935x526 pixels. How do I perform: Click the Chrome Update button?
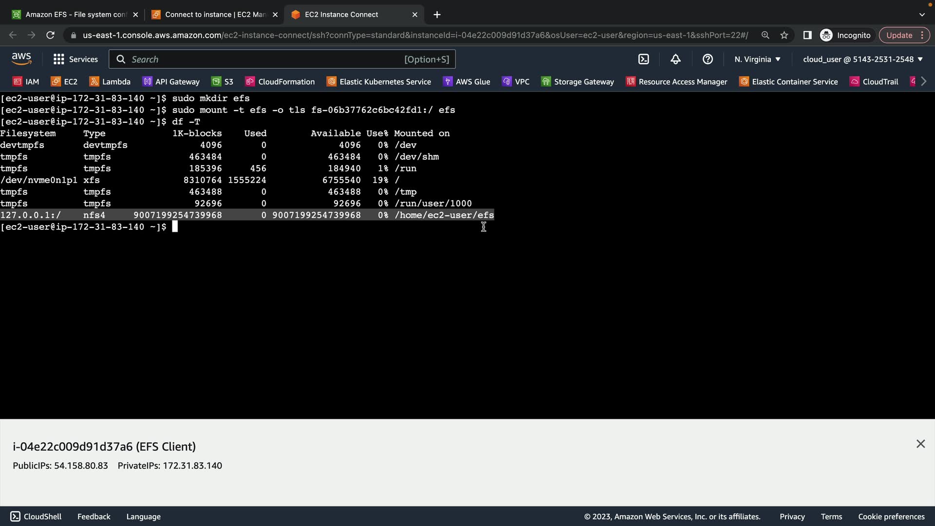(x=899, y=35)
